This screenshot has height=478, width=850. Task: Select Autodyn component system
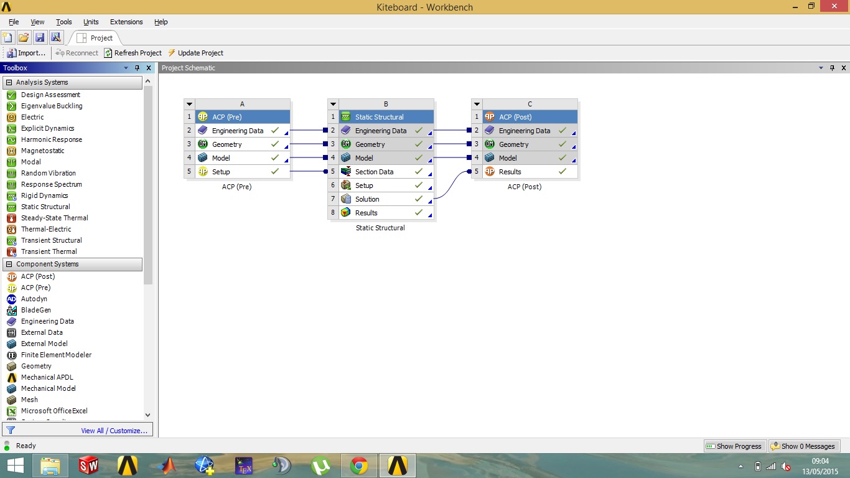34,299
